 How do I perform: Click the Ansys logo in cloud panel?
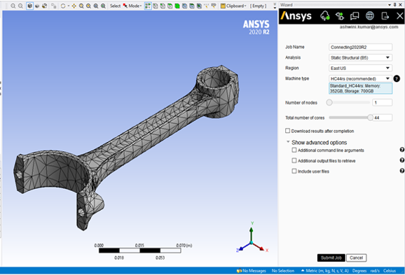coord(296,16)
